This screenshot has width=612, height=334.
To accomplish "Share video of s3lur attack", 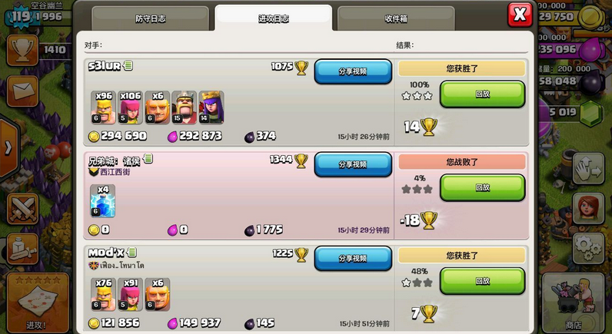I will (x=353, y=71).
